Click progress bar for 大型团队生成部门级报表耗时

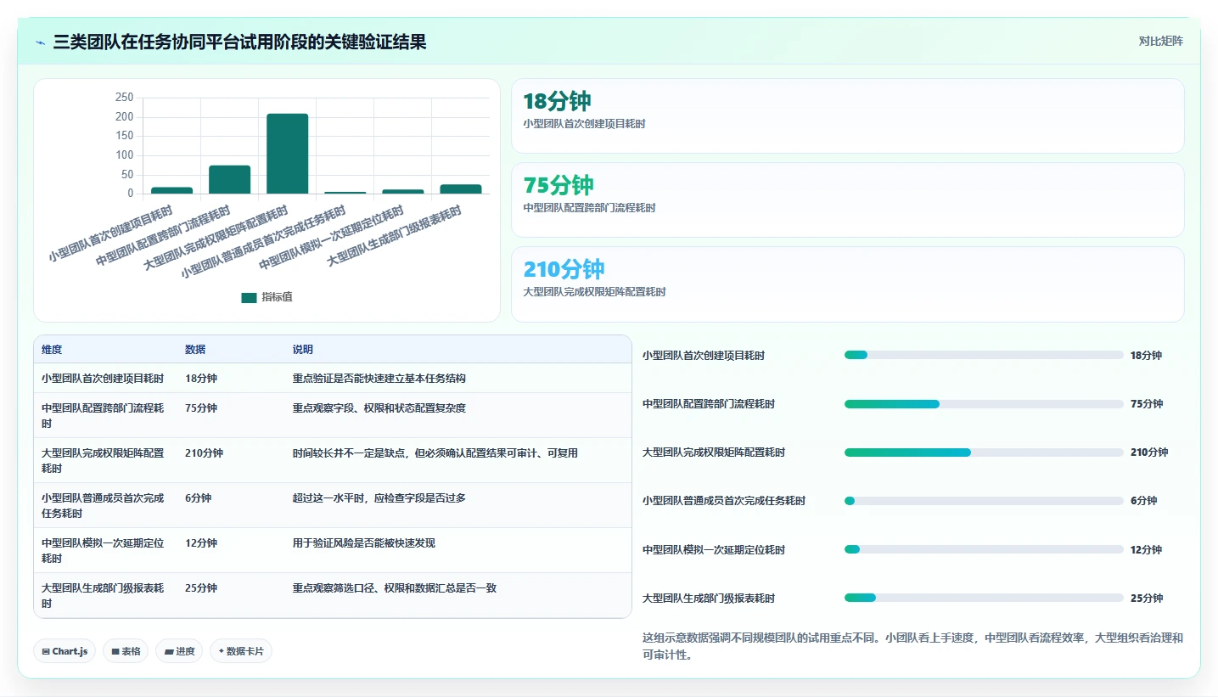(x=984, y=598)
